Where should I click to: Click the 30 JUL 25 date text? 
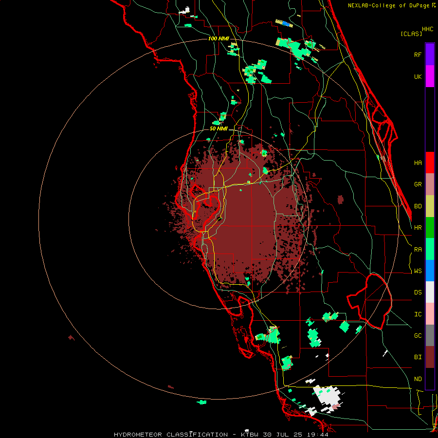[x=283, y=435]
